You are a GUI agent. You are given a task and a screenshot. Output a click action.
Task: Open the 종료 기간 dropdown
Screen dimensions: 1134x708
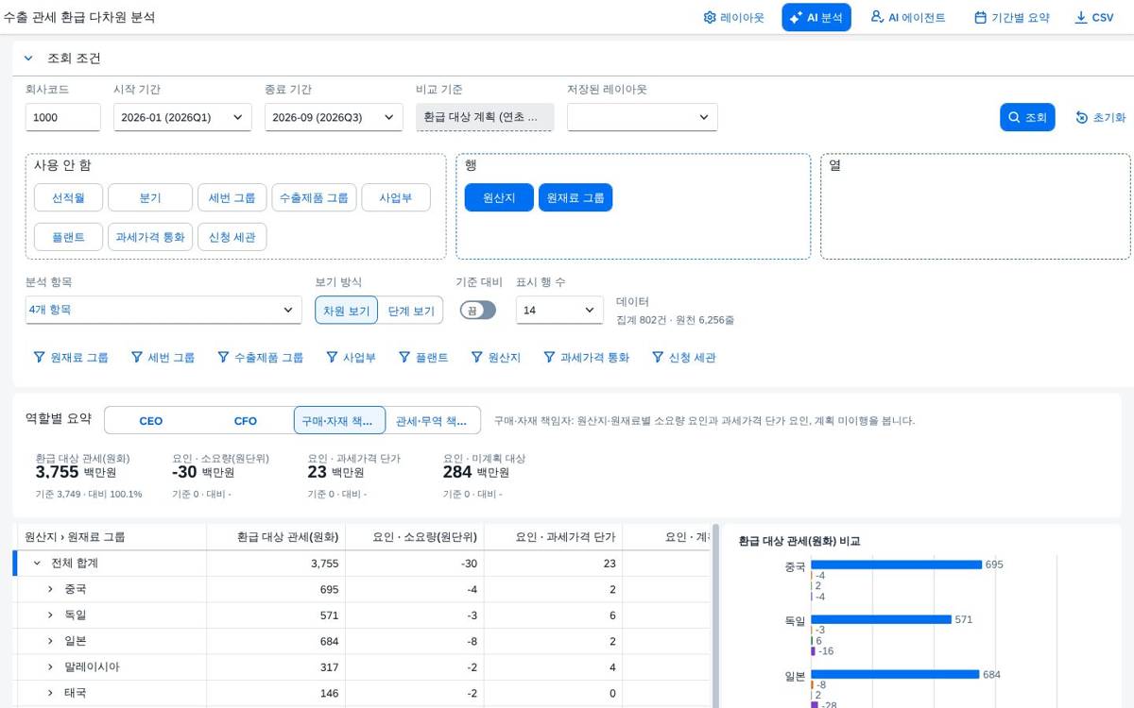[334, 117]
